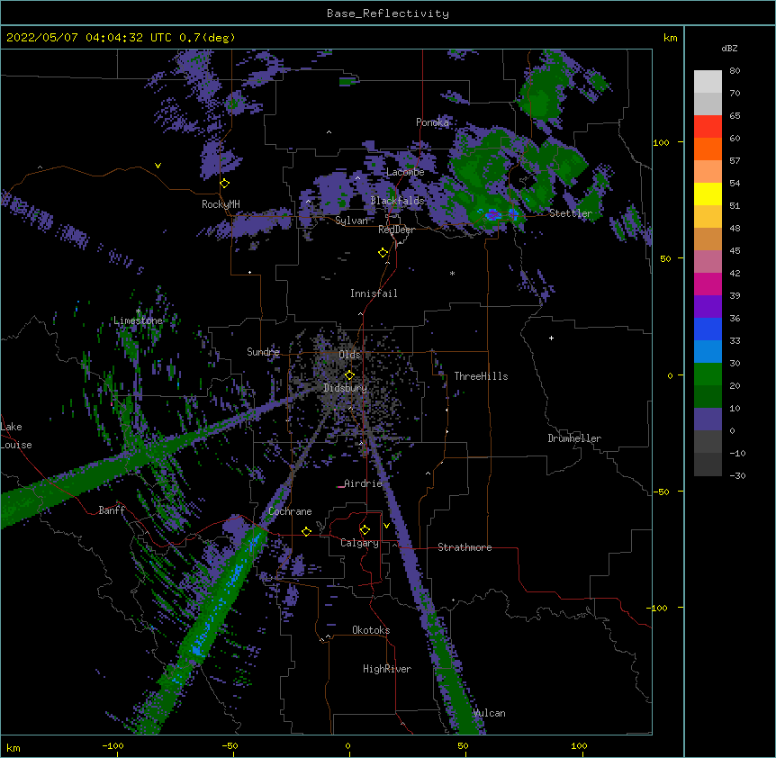
Task: Click the Okotoks label
Action: (371, 630)
